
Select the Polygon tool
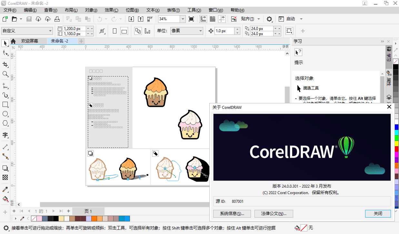(x=5, y=123)
